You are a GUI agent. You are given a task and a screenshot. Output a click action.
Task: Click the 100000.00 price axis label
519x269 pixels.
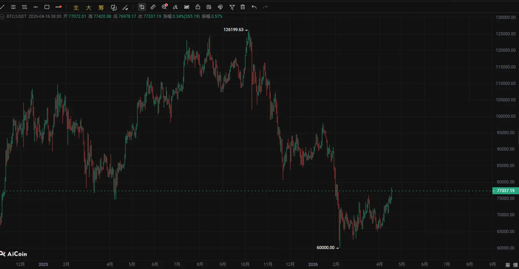tap(506, 116)
